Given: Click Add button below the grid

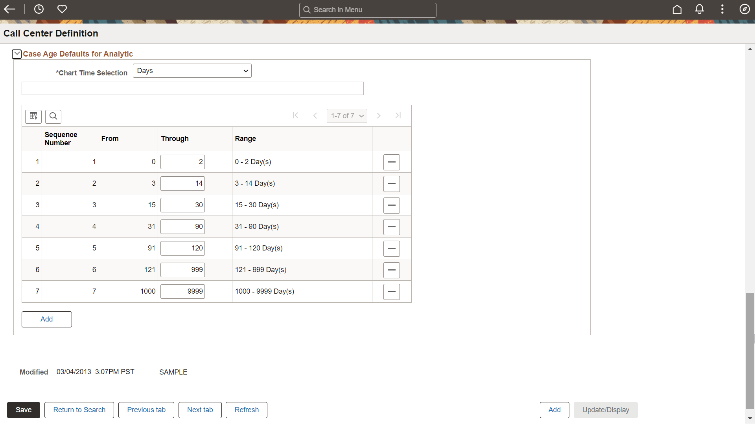Looking at the screenshot, I should coord(47,319).
